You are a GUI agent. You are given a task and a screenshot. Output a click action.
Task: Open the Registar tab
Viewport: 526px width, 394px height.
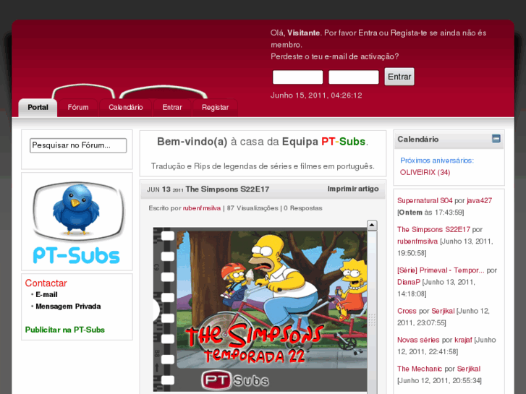(x=216, y=107)
